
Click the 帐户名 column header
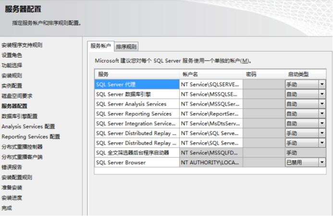(210, 74)
